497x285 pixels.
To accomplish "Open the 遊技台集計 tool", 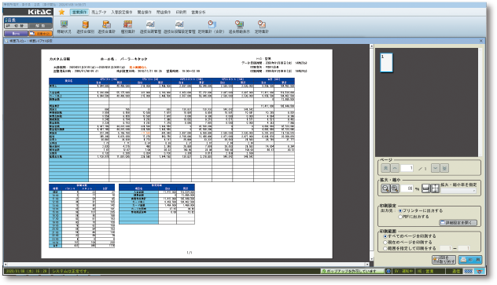I will point(106,27).
